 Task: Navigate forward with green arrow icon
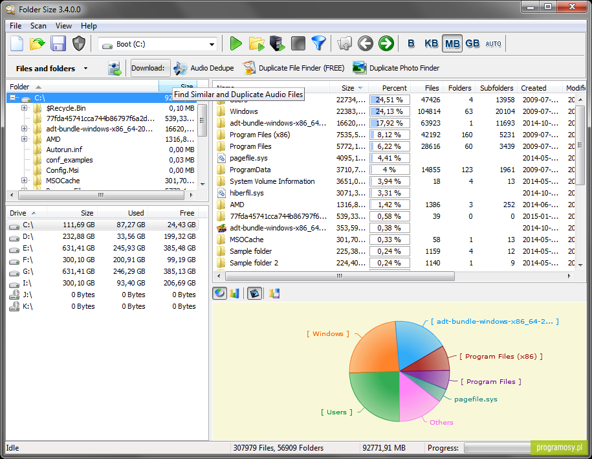386,44
